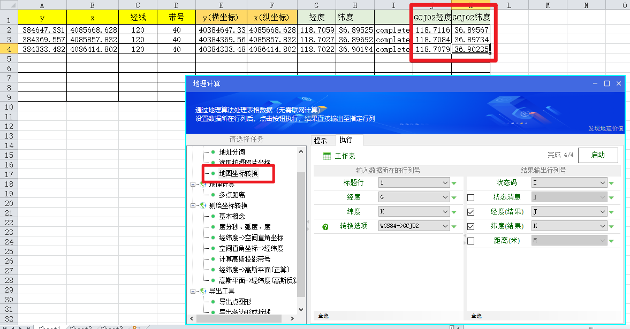The height and width of the screenshot is (329, 630).
Task: Click green arrow beside 纬度 input dropdown
Action: point(454,212)
